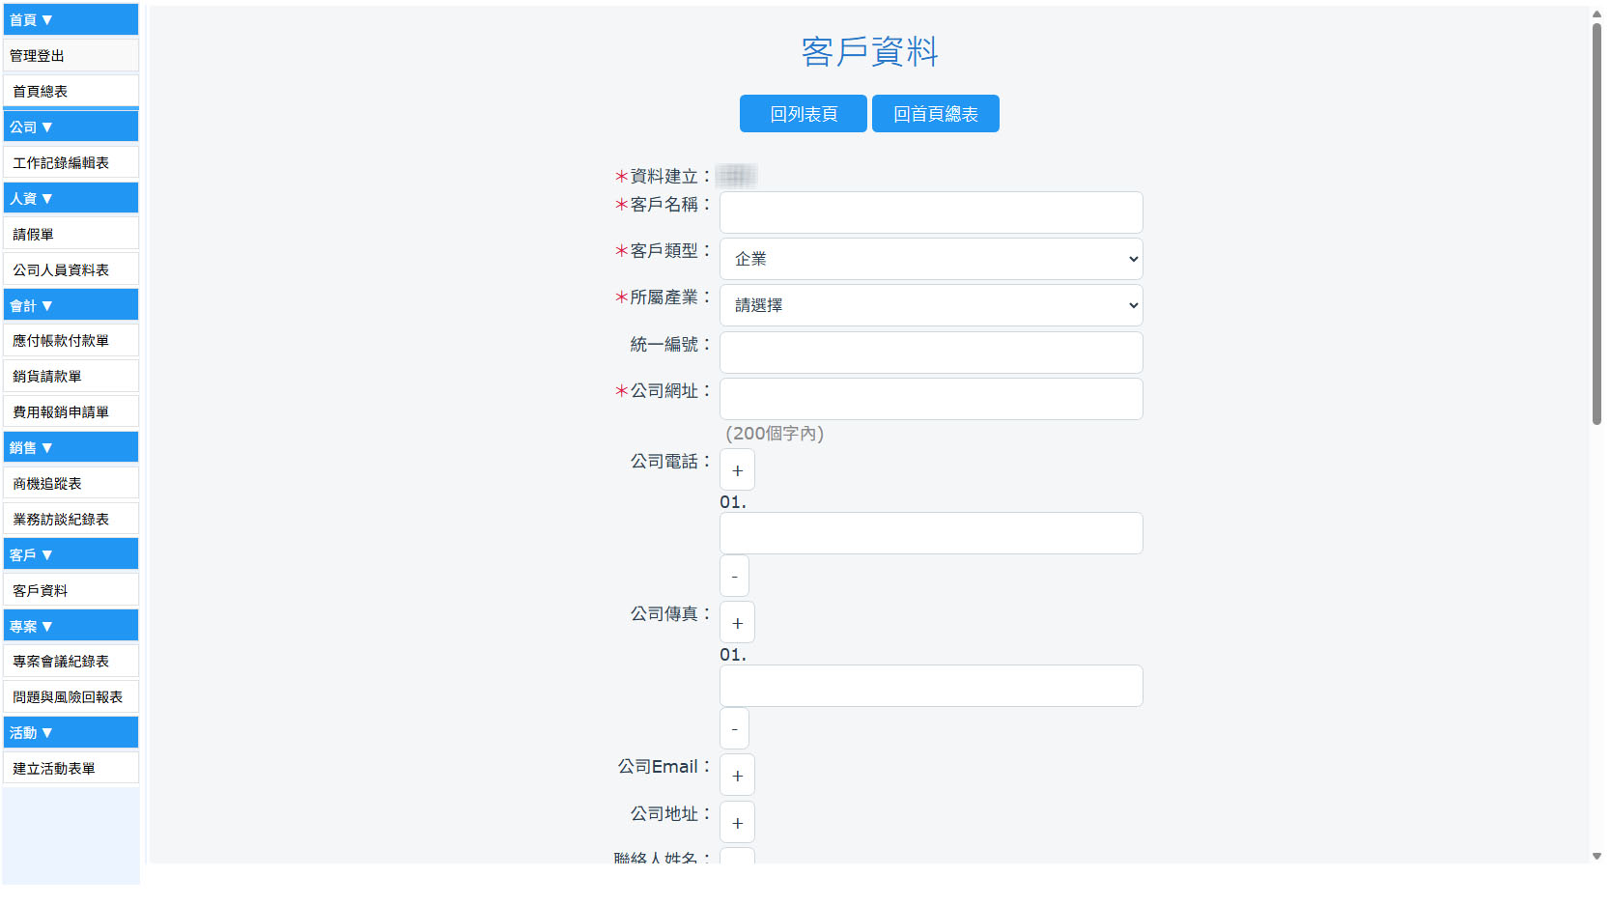Click the page vertical scrollbar thumb
The height and width of the screenshot is (905, 1610).
1596,222
